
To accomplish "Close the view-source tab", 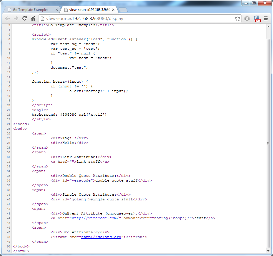I will (113, 10).
